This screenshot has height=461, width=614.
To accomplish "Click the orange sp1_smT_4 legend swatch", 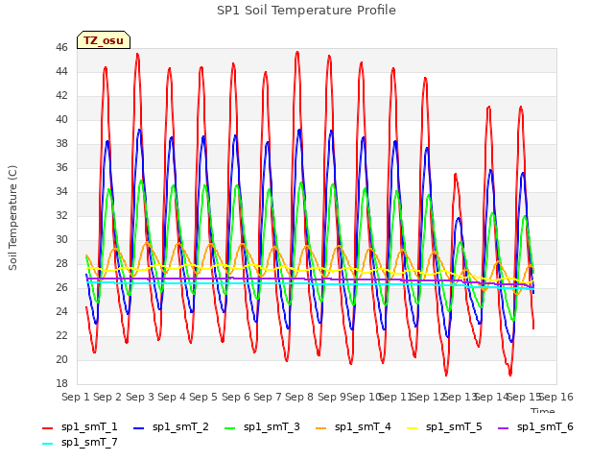I will pyautogui.click(x=320, y=428).
